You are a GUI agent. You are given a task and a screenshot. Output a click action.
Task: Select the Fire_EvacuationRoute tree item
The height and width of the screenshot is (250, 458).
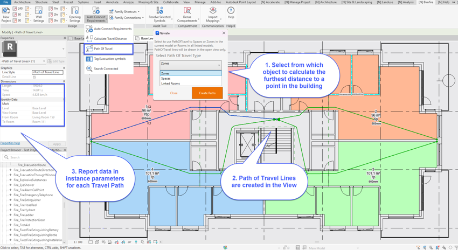32,165
